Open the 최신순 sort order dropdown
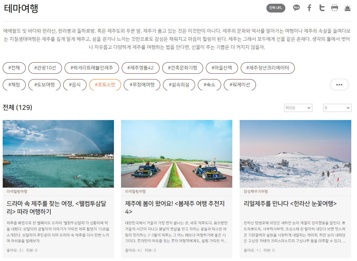Image resolution: width=357 pixels, height=261 pixels. pyautogui.click(x=298, y=108)
